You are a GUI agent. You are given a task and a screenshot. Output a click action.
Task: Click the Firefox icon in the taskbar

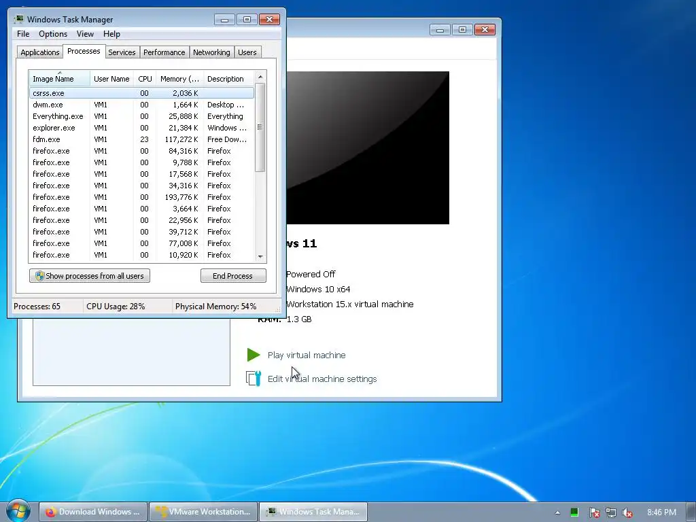coord(50,512)
